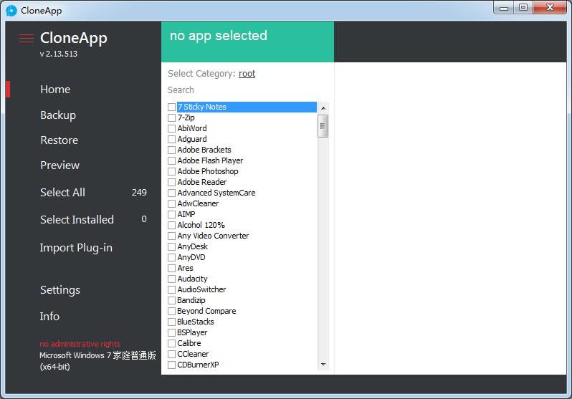Click the no administrative rights warning

[80, 344]
